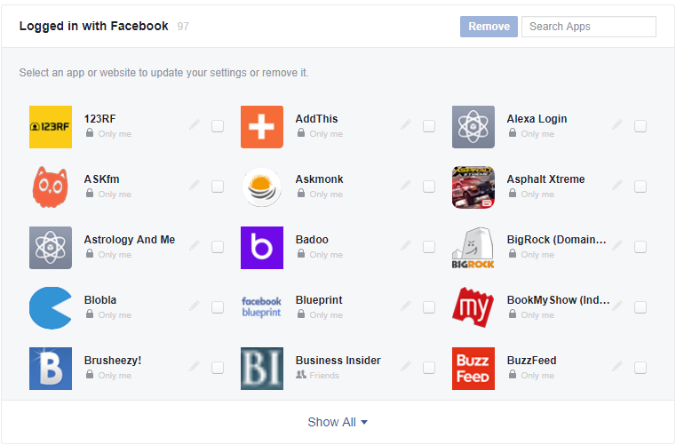Toggle the Blueprint app checkbox

pyautogui.click(x=429, y=307)
